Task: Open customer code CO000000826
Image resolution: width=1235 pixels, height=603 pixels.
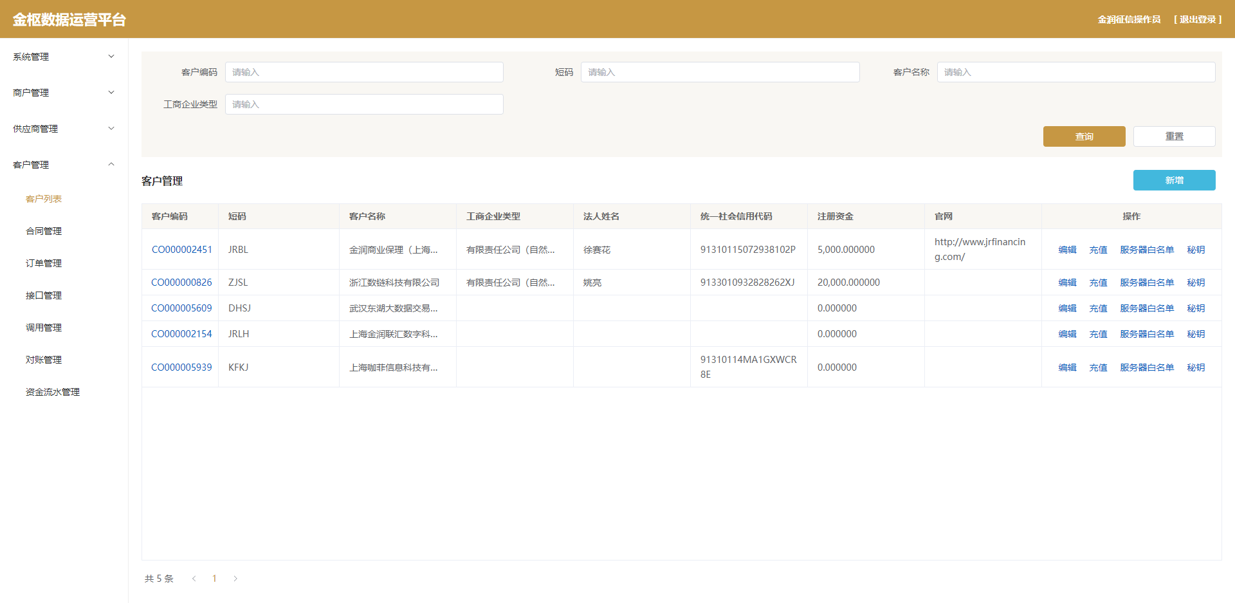Action: coord(181,283)
